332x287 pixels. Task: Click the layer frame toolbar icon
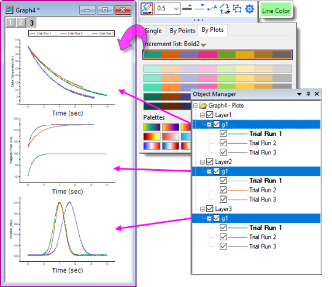[x=237, y=9]
